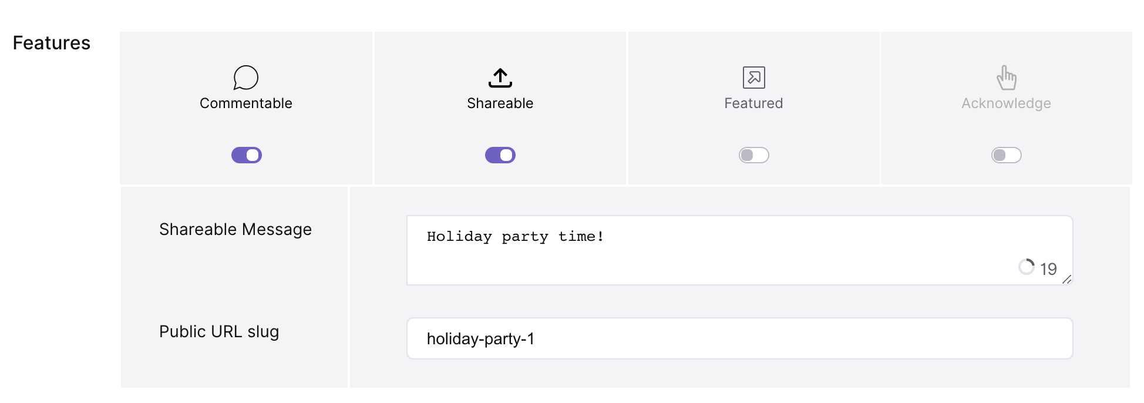The width and height of the screenshot is (1144, 403).
Task: Click the Commentable speech bubble icon
Action: click(x=245, y=78)
